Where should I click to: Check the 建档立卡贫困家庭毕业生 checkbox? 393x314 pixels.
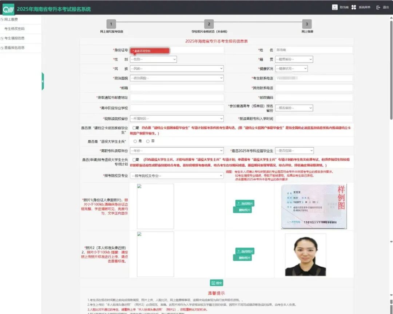click(x=134, y=128)
